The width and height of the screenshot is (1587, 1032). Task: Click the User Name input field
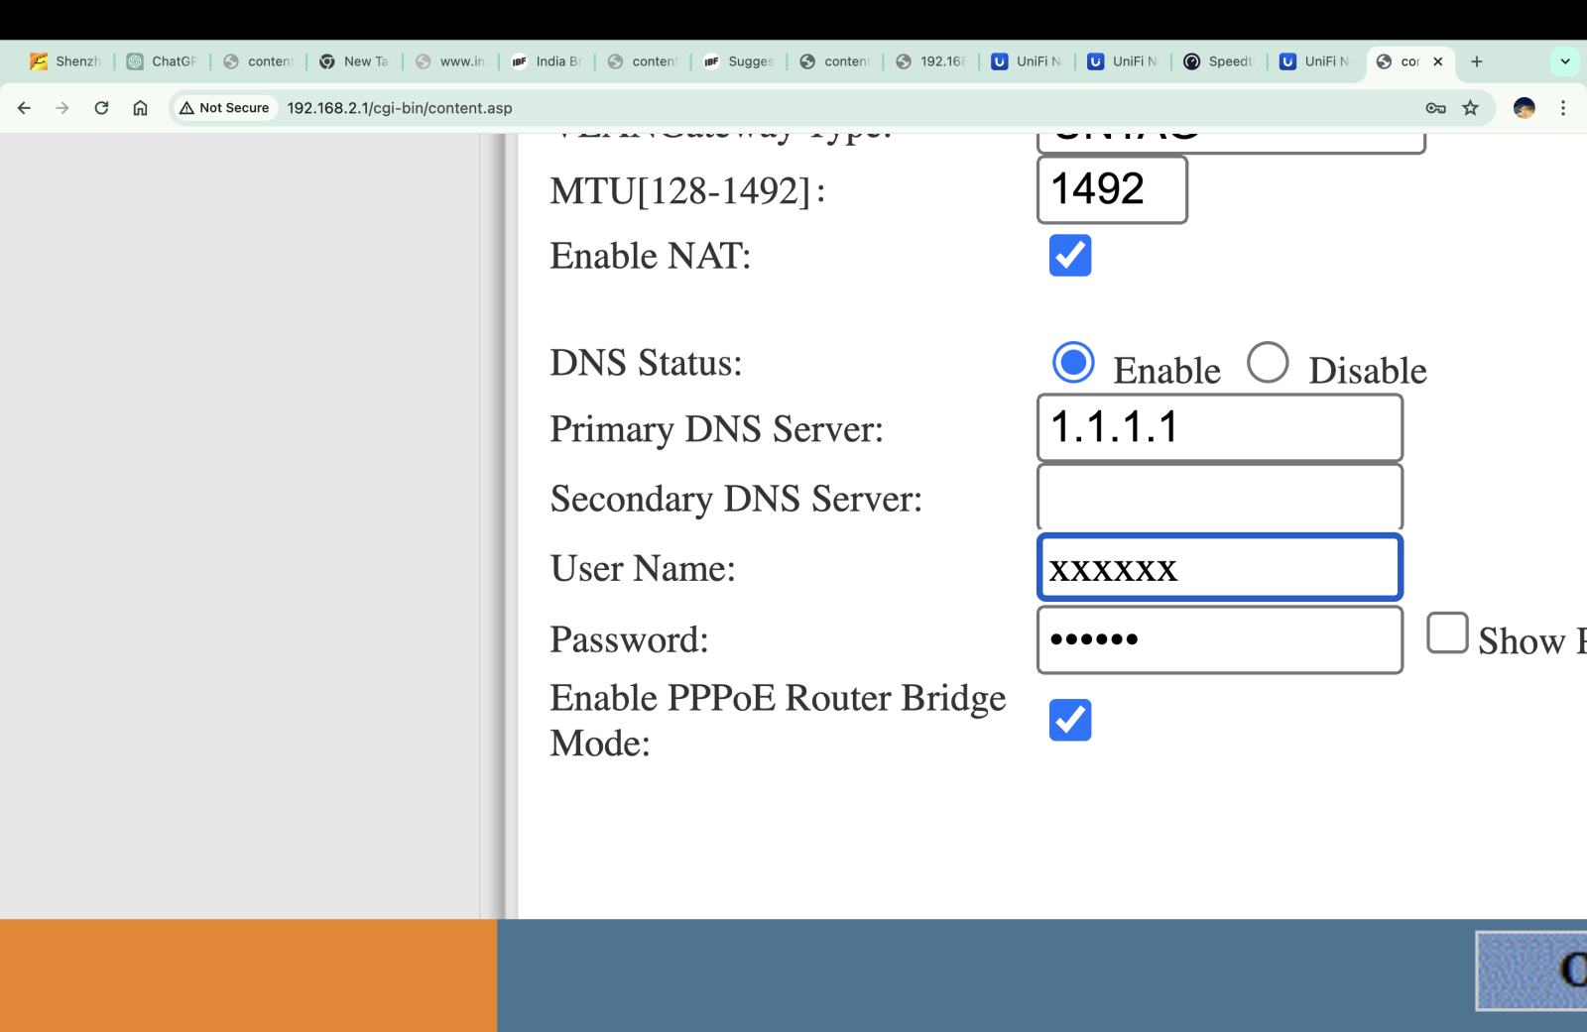point(1220,568)
